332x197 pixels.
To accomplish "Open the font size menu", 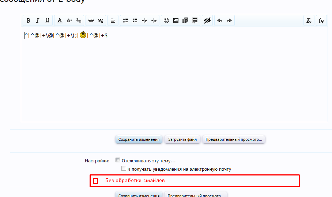I will [69, 21].
